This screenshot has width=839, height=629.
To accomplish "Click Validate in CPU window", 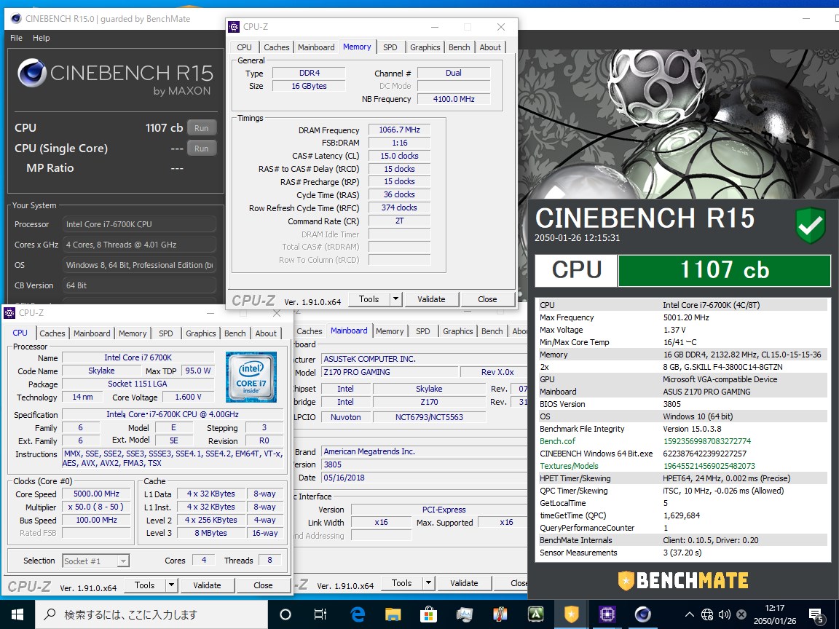I will click(x=207, y=585).
